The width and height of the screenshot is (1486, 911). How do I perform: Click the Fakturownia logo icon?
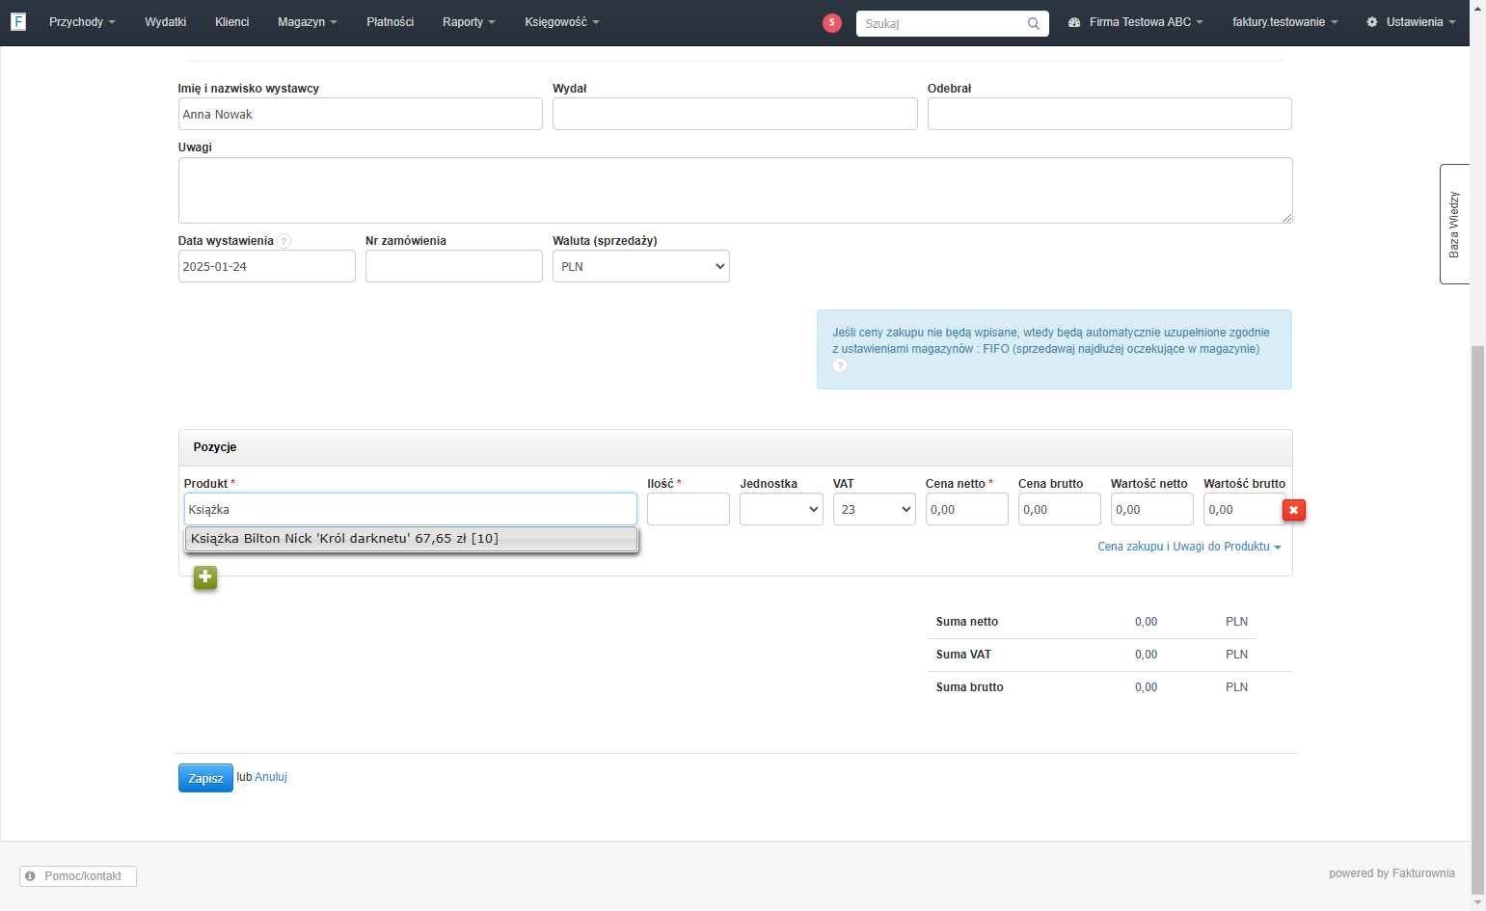pyautogui.click(x=18, y=21)
